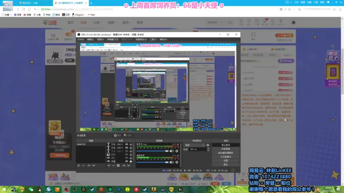Open OBS 工具 menu
This screenshot has width=344, height=193.
pos(153,39)
